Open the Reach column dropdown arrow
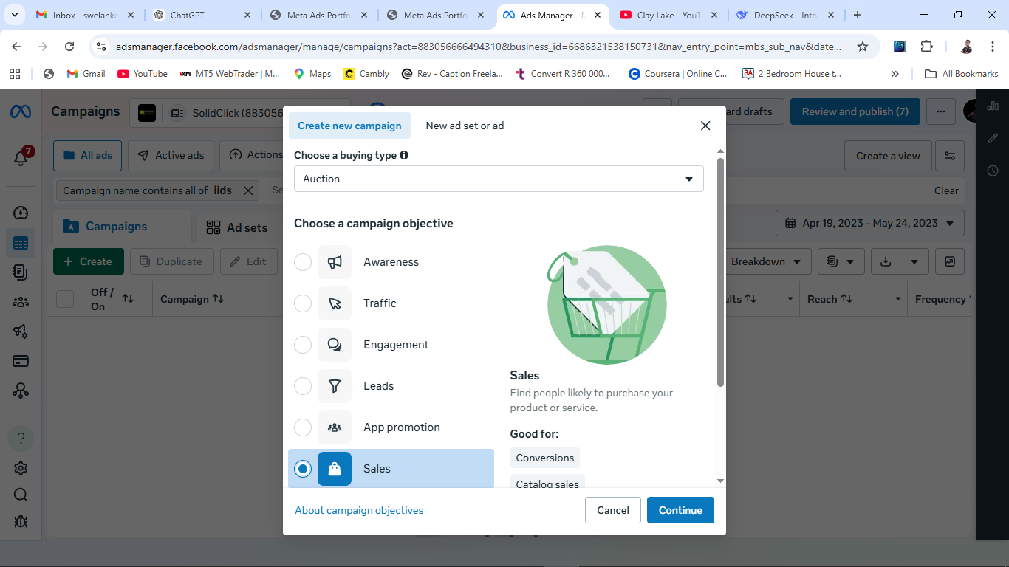Screen dimensions: 1009x567 coord(898,299)
